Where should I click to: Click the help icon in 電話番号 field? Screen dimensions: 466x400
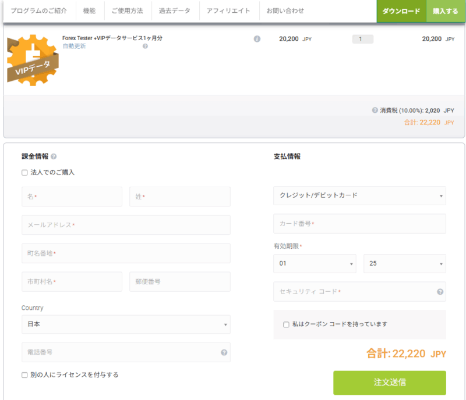tap(224, 352)
